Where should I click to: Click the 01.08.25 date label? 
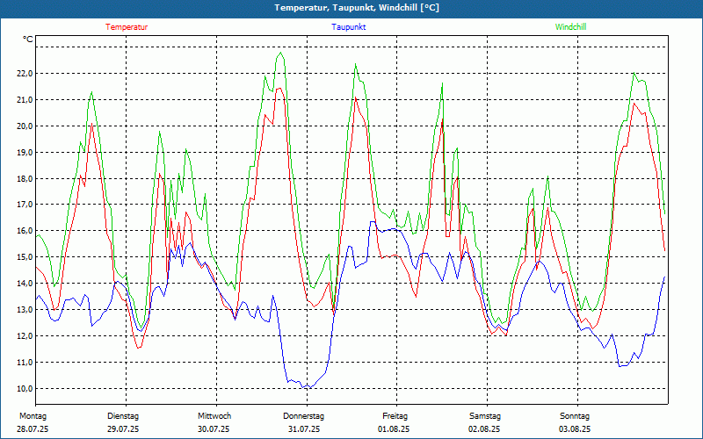pyautogui.click(x=395, y=429)
